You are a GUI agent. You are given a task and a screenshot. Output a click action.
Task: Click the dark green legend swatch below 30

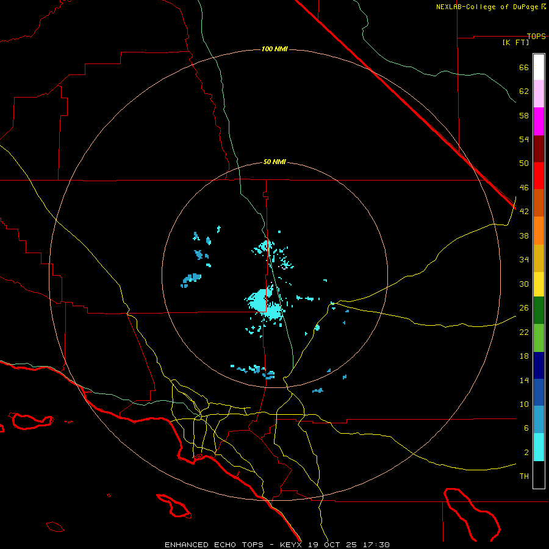[539, 310]
